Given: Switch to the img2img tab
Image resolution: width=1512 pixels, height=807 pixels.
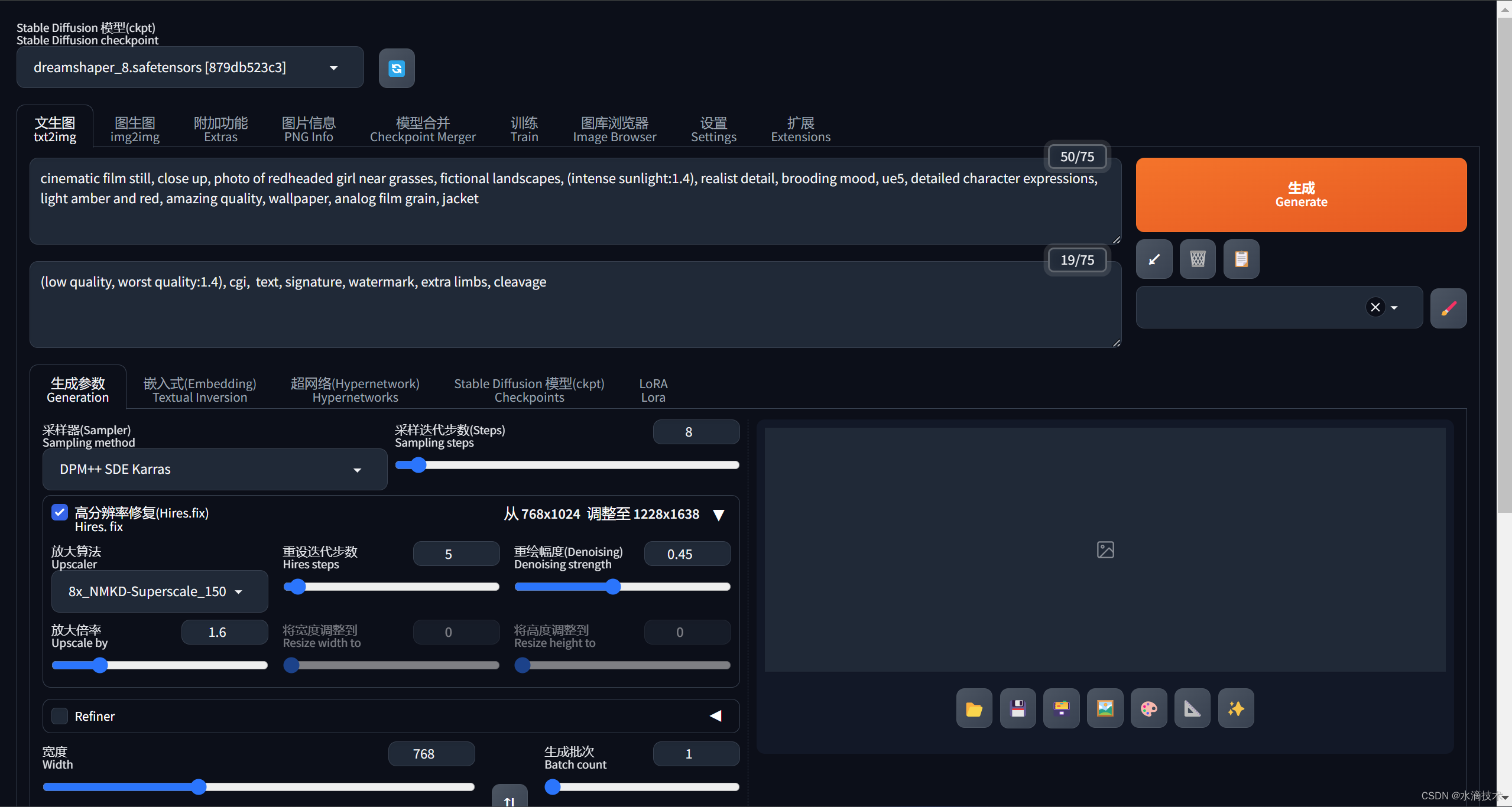Looking at the screenshot, I should click(135, 129).
